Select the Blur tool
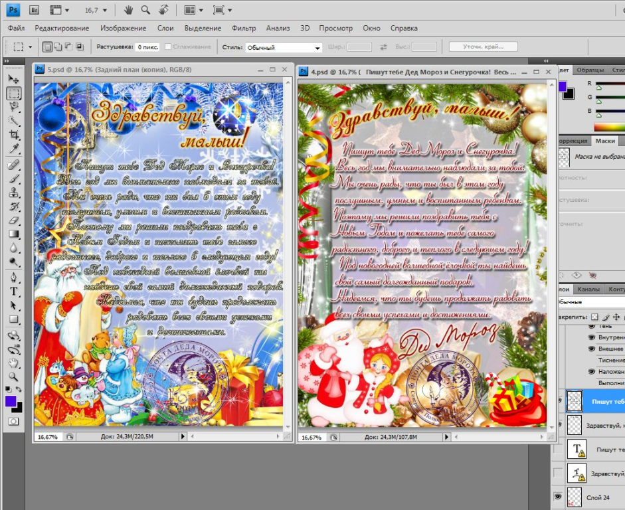625x510 pixels. (13, 248)
